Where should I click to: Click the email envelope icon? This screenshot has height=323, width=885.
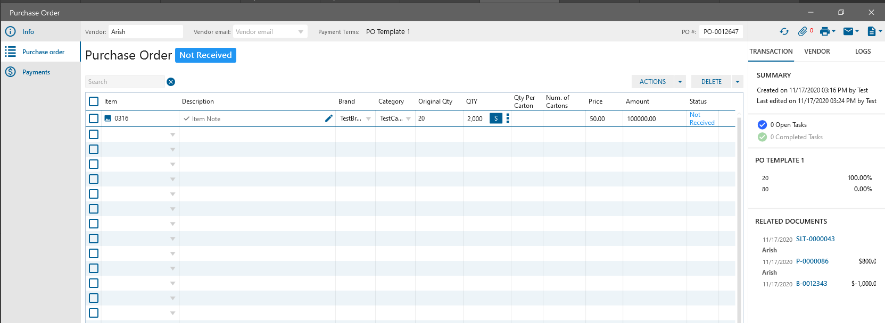coord(848,32)
